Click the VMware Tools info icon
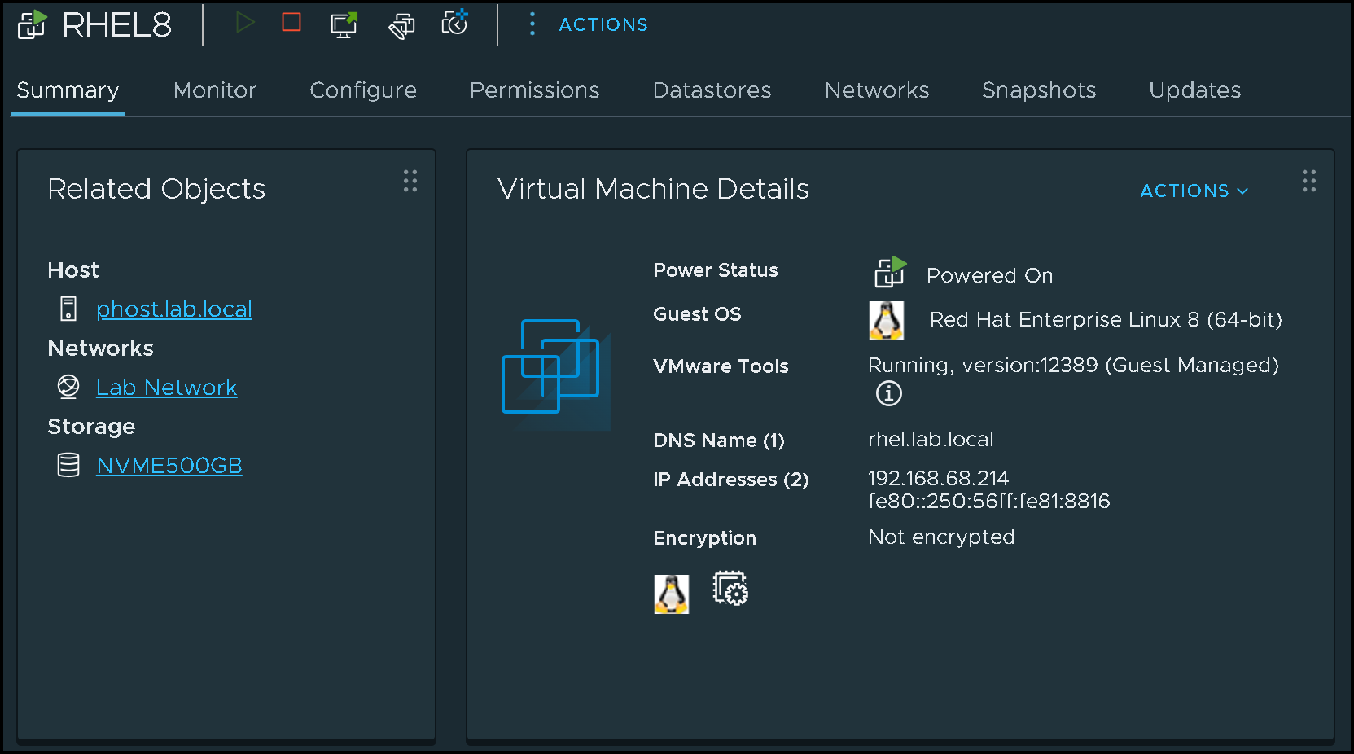Image resolution: width=1354 pixels, height=754 pixels. point(888,394)
